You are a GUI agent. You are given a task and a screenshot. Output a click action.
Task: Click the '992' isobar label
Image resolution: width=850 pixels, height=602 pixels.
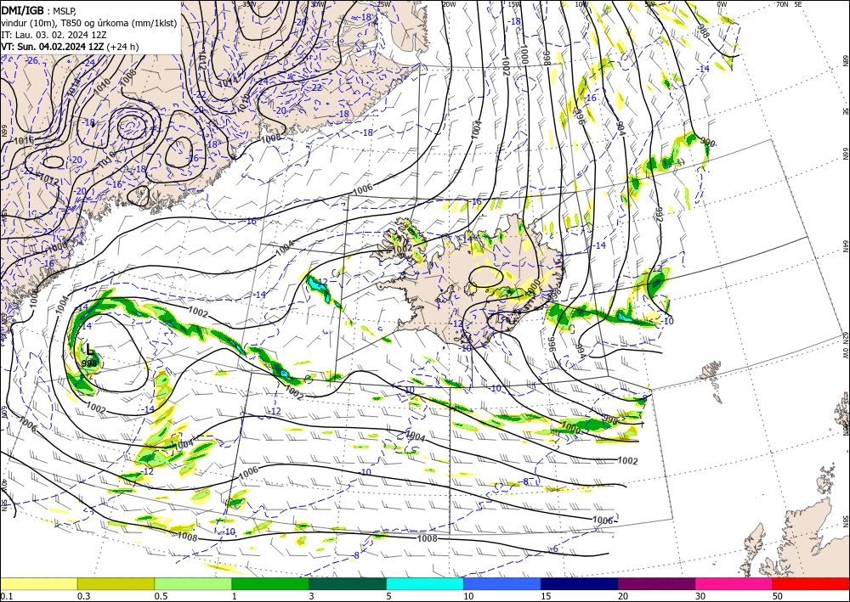point(660,213)
